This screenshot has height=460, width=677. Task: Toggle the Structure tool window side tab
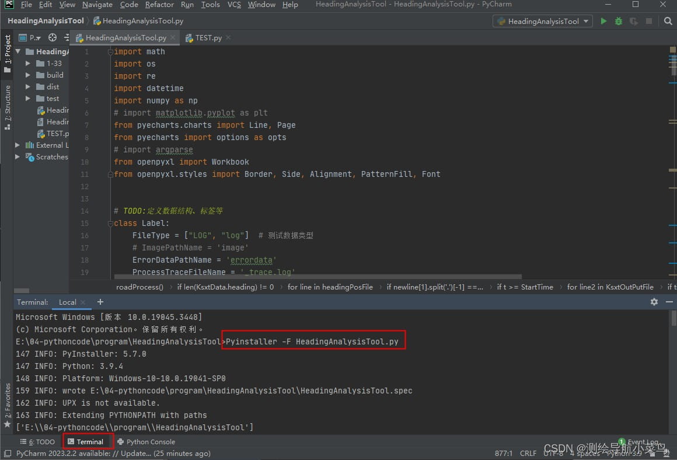pos(7,106)
